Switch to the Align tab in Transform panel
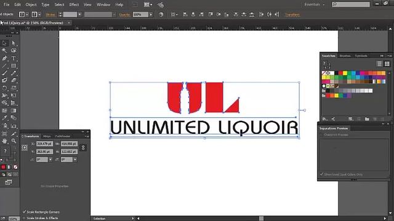394x221 pixels. click(47, 136)
